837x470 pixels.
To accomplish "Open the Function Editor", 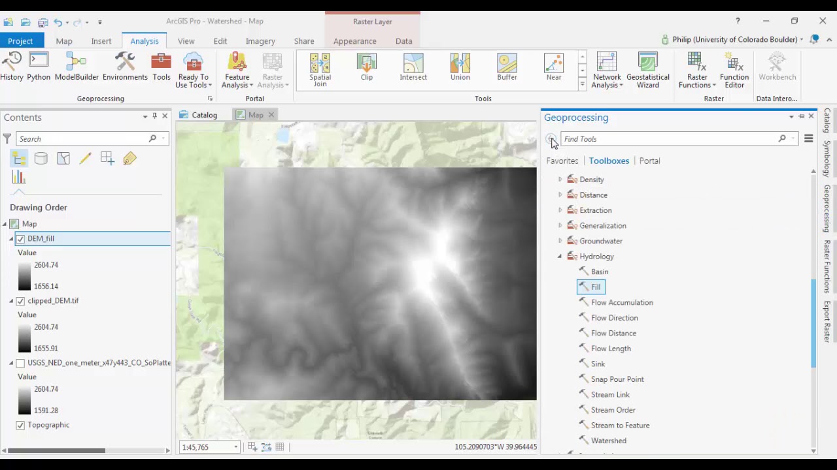I will pyautogui.click(x=734, y=70).
